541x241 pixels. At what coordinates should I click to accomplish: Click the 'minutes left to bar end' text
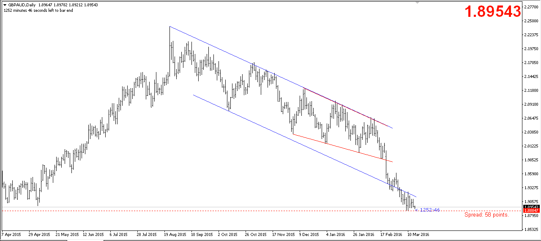pyautogui.click(x=38, y=11)
